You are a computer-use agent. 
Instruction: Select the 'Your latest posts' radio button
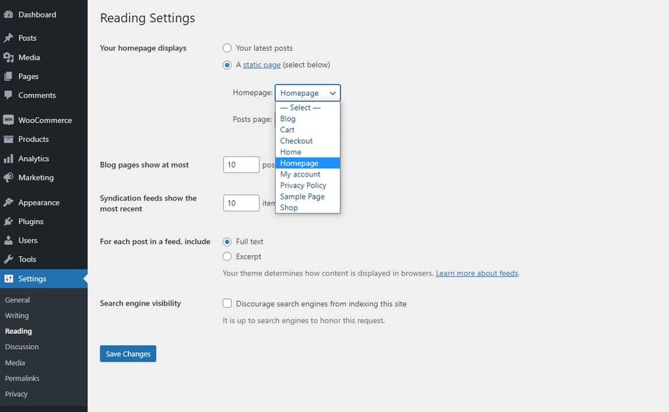(x=227, y=47)
